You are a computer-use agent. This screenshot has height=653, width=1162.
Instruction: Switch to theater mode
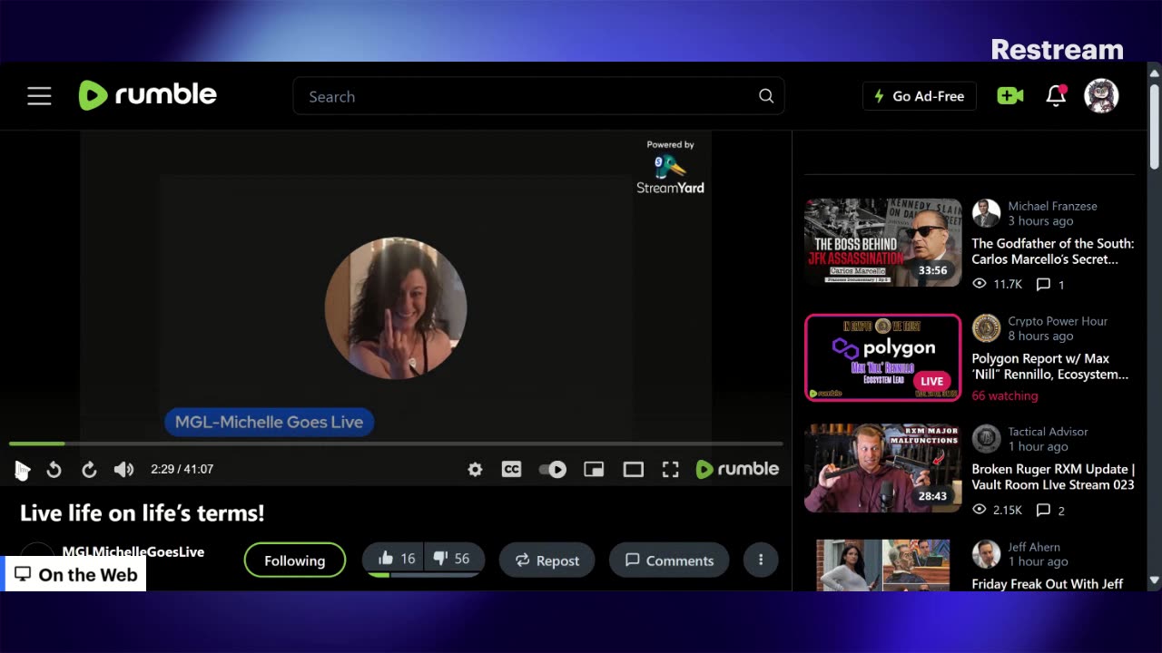point(633,469)
